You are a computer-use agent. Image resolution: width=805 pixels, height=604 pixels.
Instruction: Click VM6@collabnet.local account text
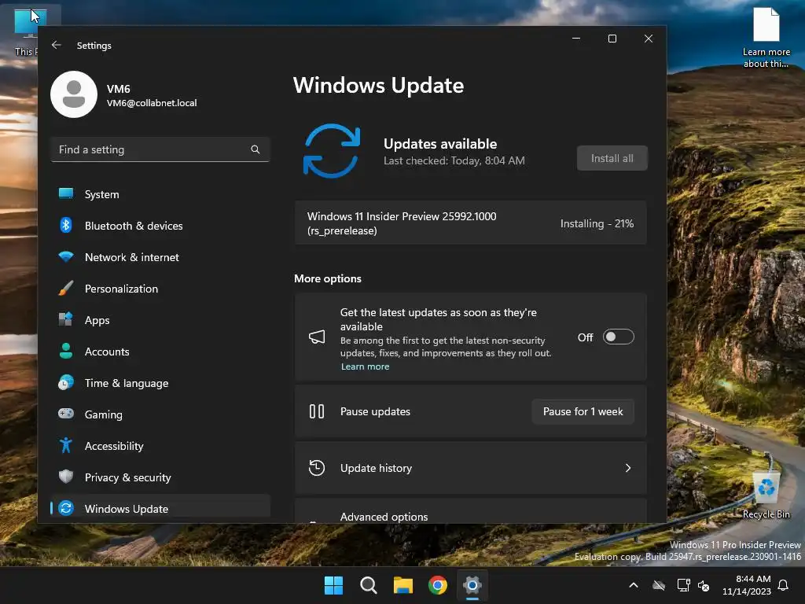tap(152, 103)
